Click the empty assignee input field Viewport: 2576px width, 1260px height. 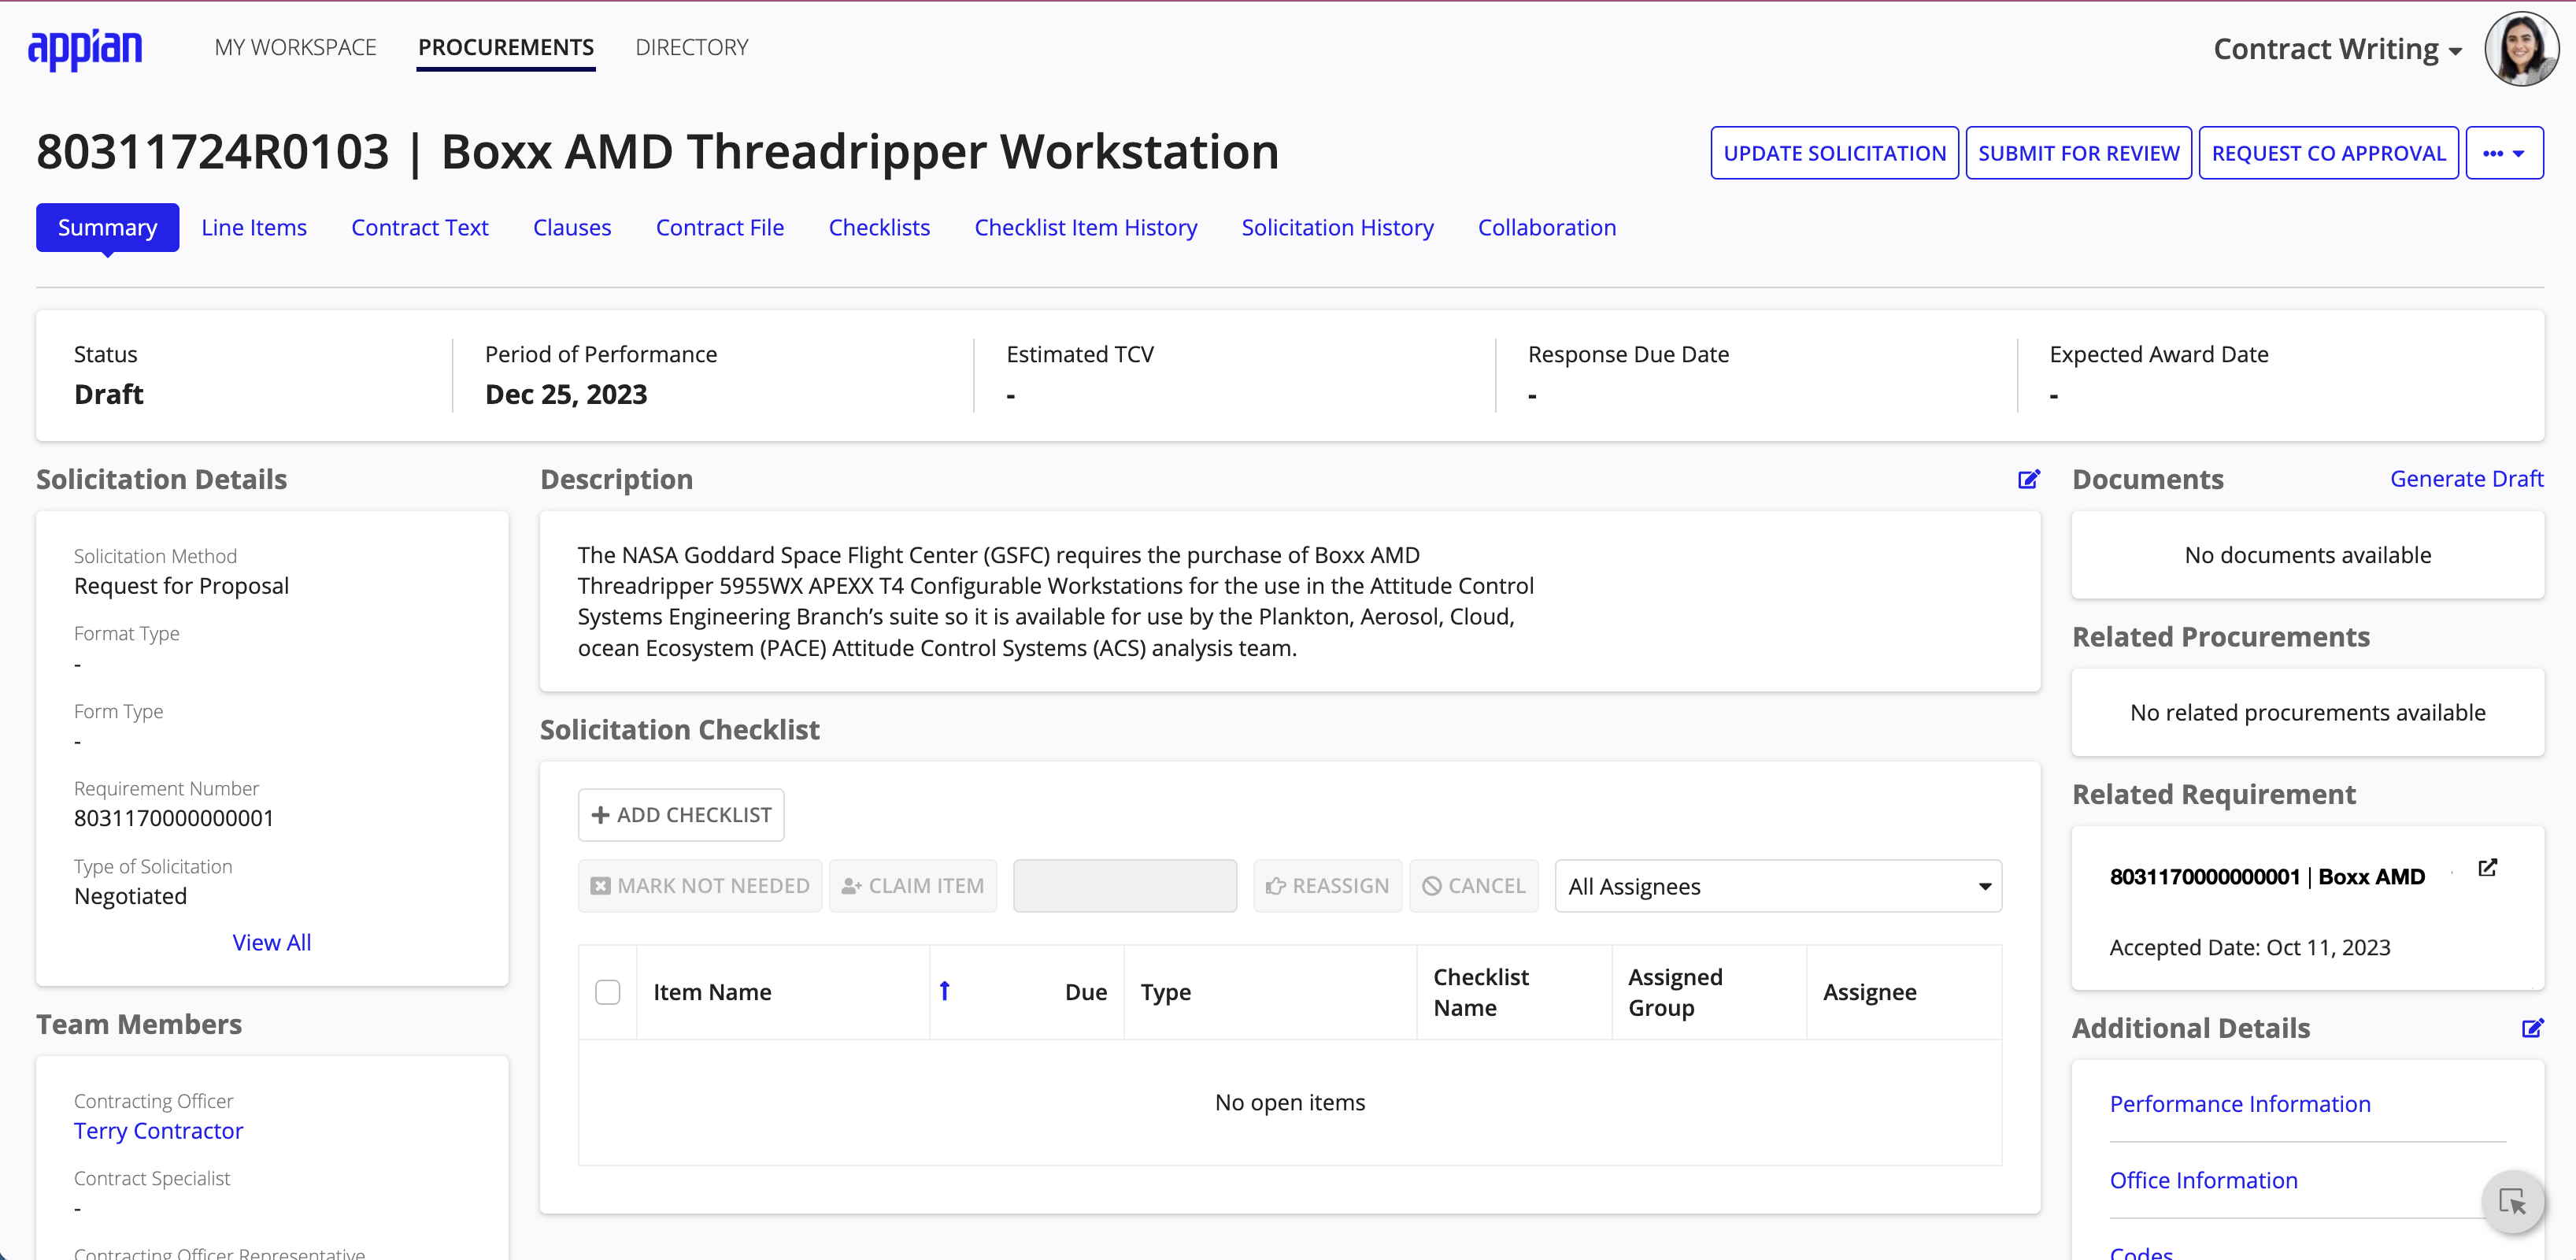point(1125,886)
